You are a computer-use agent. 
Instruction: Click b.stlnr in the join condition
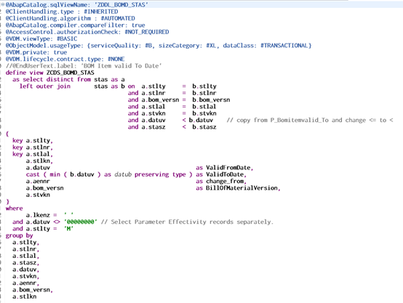pyautogui.click(x=204, y=93)
